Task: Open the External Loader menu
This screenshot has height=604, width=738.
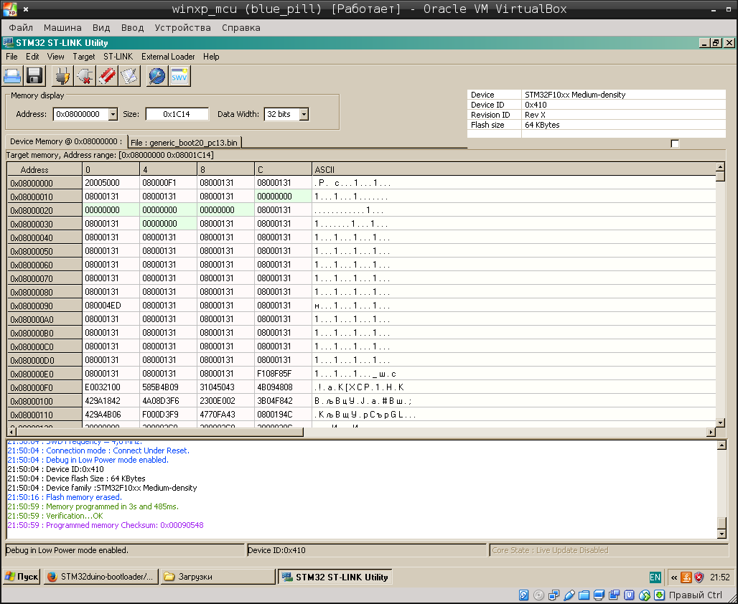Action: coord(168,57)
